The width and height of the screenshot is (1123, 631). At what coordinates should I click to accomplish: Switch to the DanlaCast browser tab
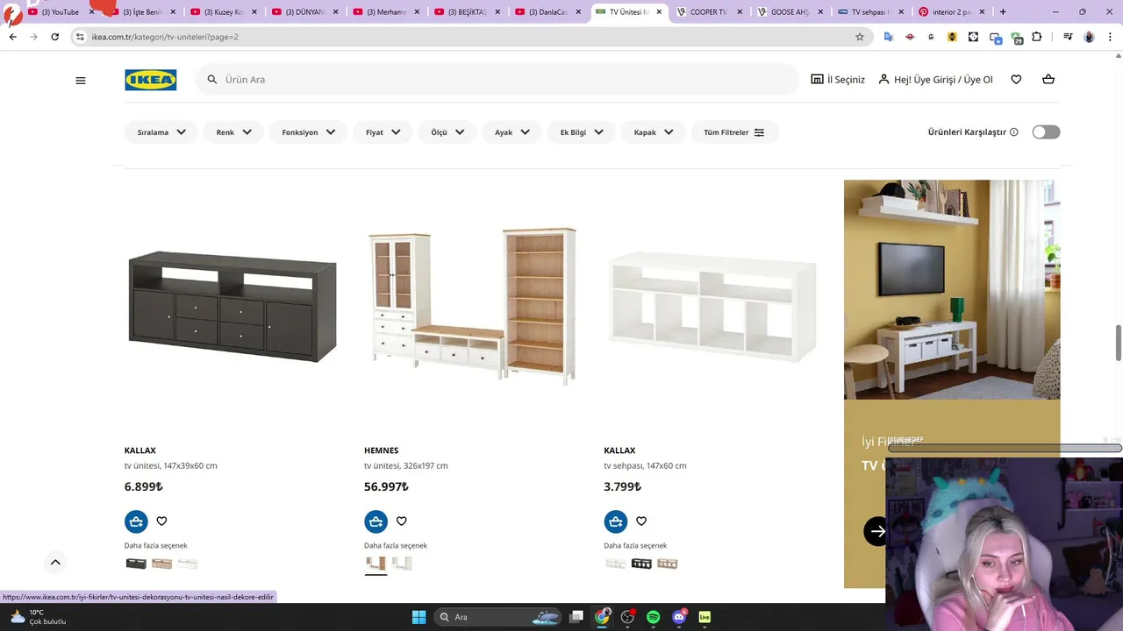coord(547,12)
